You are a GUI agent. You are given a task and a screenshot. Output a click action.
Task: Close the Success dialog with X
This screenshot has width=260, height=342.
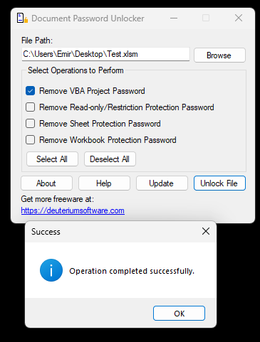point(206,231)
